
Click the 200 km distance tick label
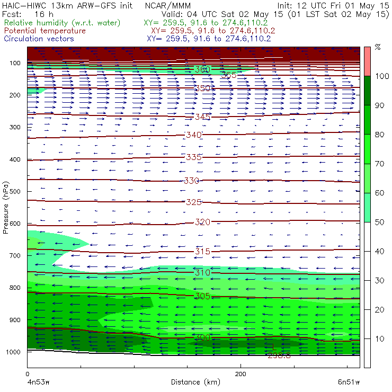click(x=240, y=374)
